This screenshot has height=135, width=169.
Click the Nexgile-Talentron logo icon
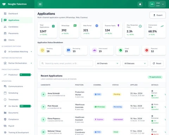pos(4,4)
